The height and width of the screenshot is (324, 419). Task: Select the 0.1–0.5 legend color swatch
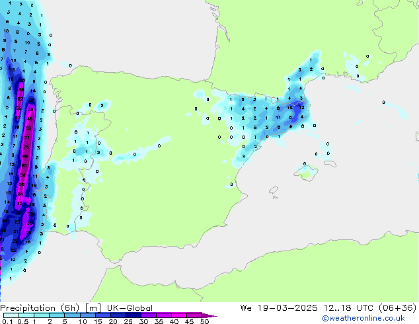(x=11, y=315)
